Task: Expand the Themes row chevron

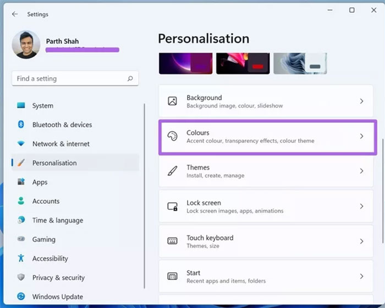Action: click(361, 171)
